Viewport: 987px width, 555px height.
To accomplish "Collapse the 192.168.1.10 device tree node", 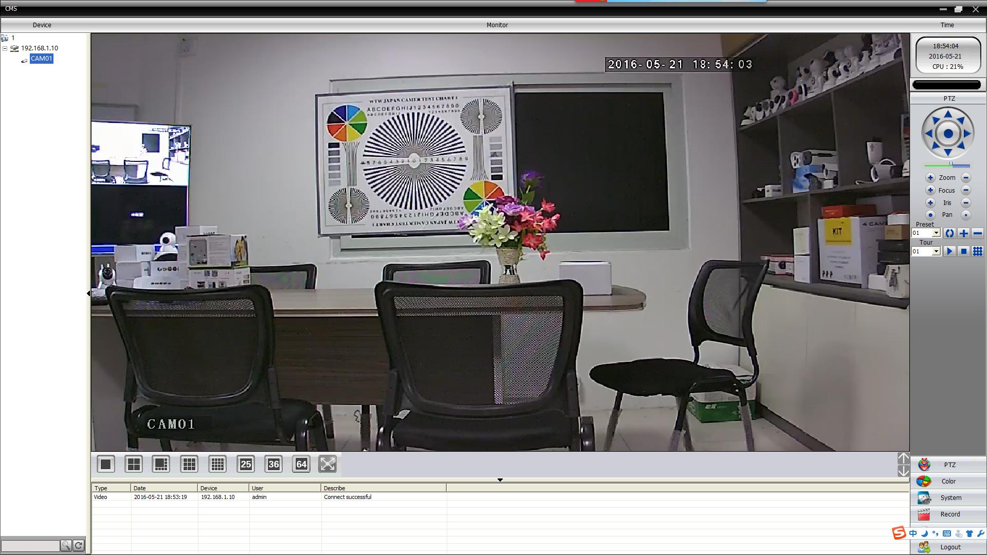I will pos(5,48).
